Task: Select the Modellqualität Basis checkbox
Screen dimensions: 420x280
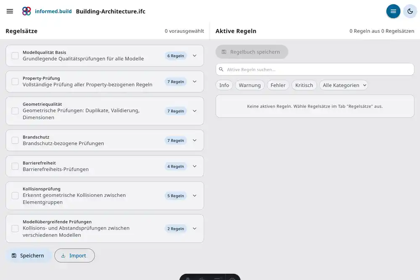Action: (x=15, y=56)
